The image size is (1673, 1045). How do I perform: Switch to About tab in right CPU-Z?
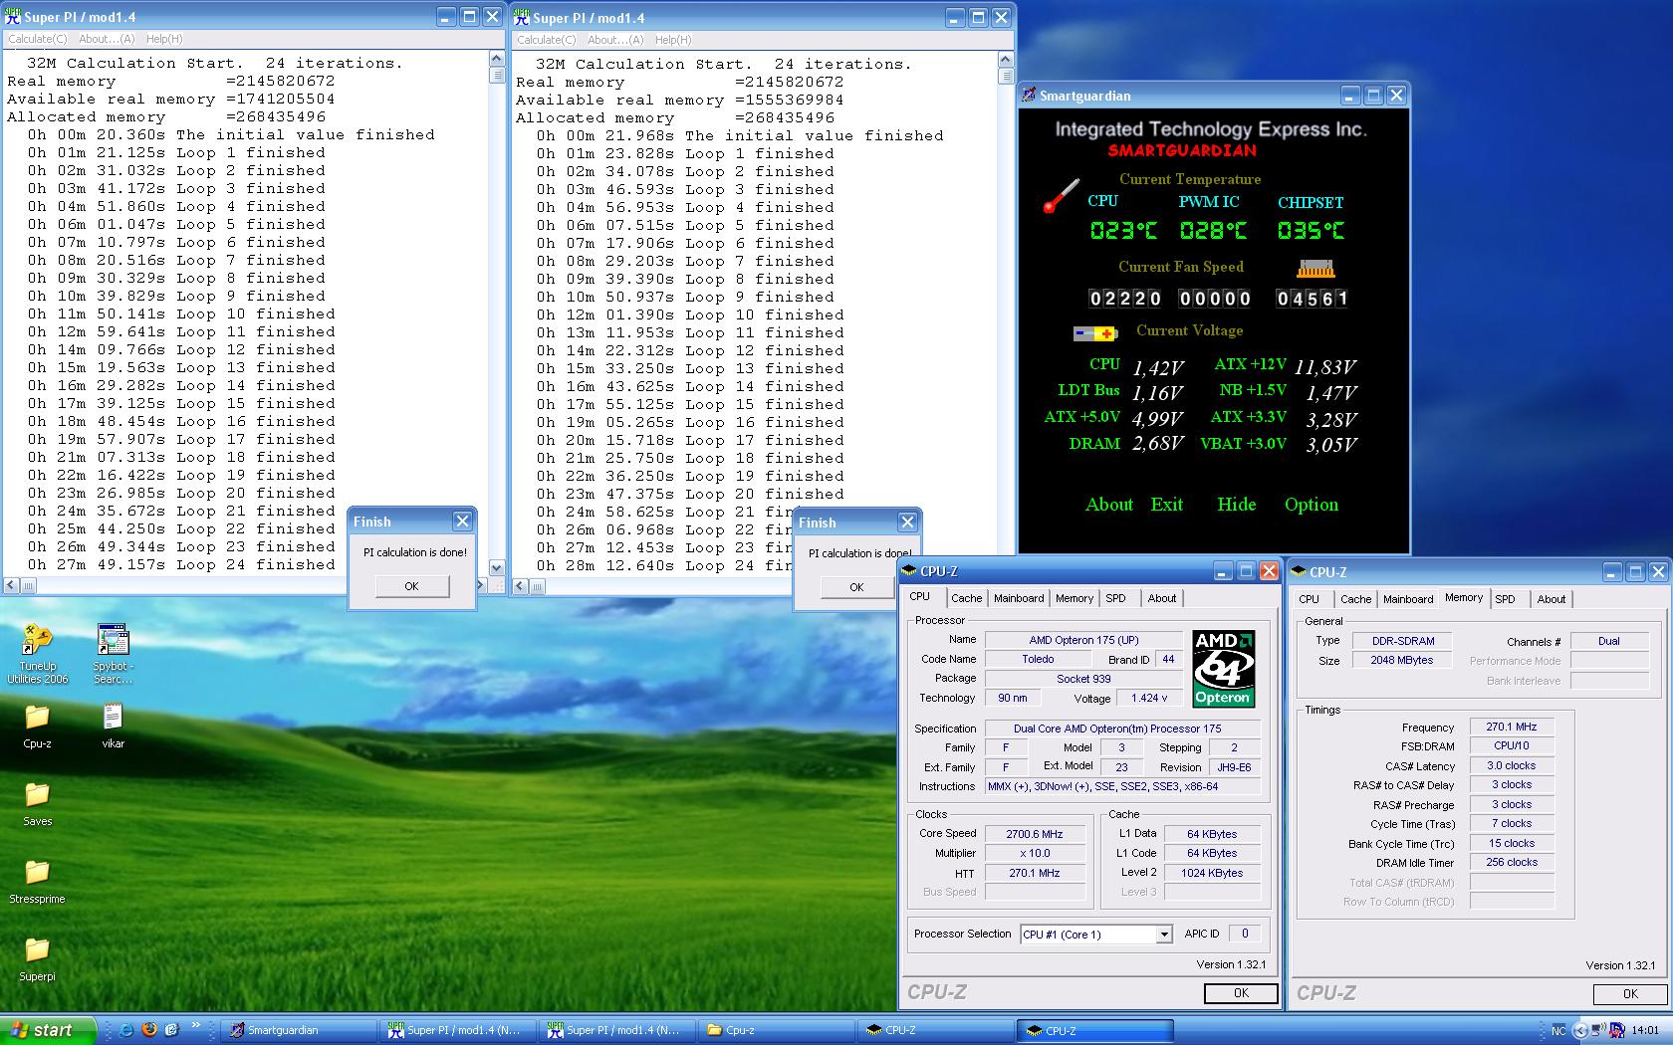point(1551,599)
